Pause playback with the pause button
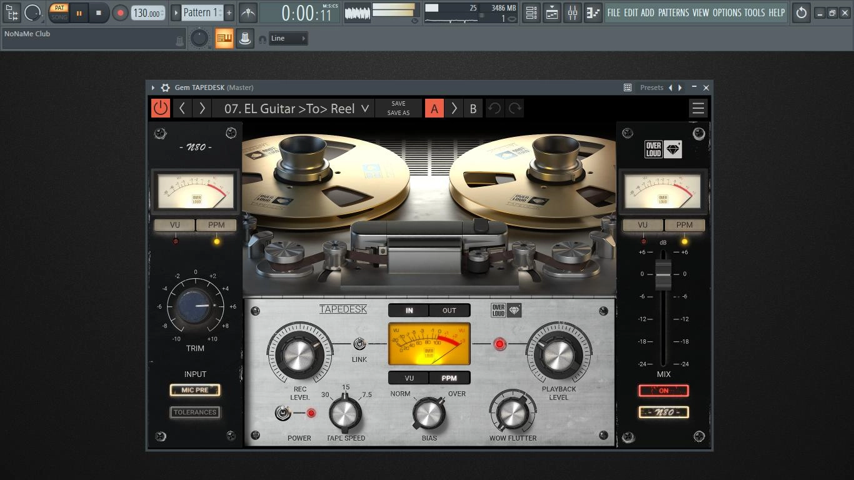This screenshot has height=480, width=854. click(x=79, y=12)
